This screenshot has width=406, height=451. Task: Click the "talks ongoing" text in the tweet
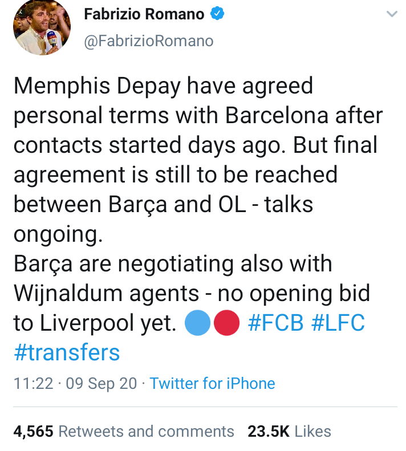(x=285, y=205)
